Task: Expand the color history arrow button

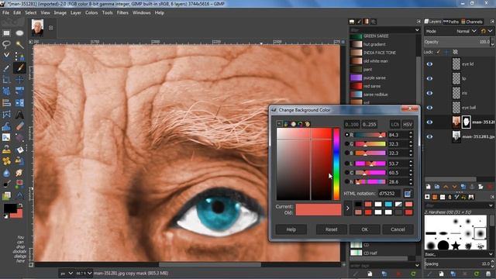Action: click(348, 208)
